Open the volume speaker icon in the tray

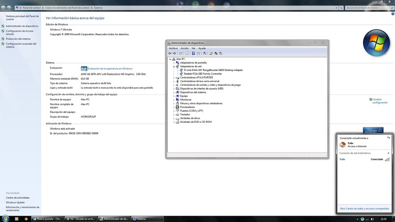pos(372,219)
